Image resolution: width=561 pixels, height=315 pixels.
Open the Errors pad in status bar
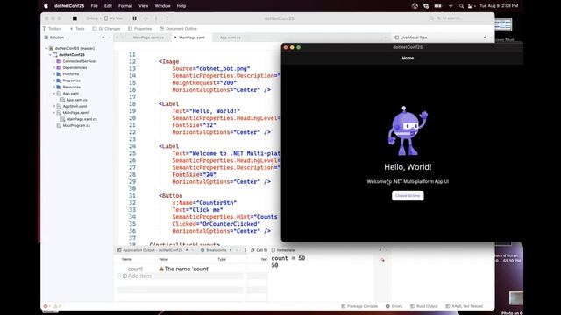point(394,306)
